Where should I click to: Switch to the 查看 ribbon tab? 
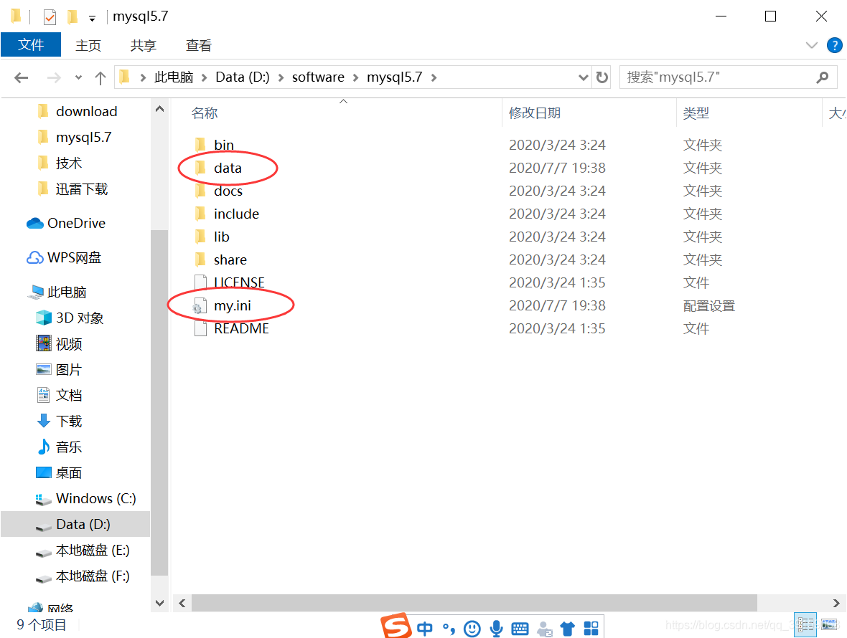(198, 45)
